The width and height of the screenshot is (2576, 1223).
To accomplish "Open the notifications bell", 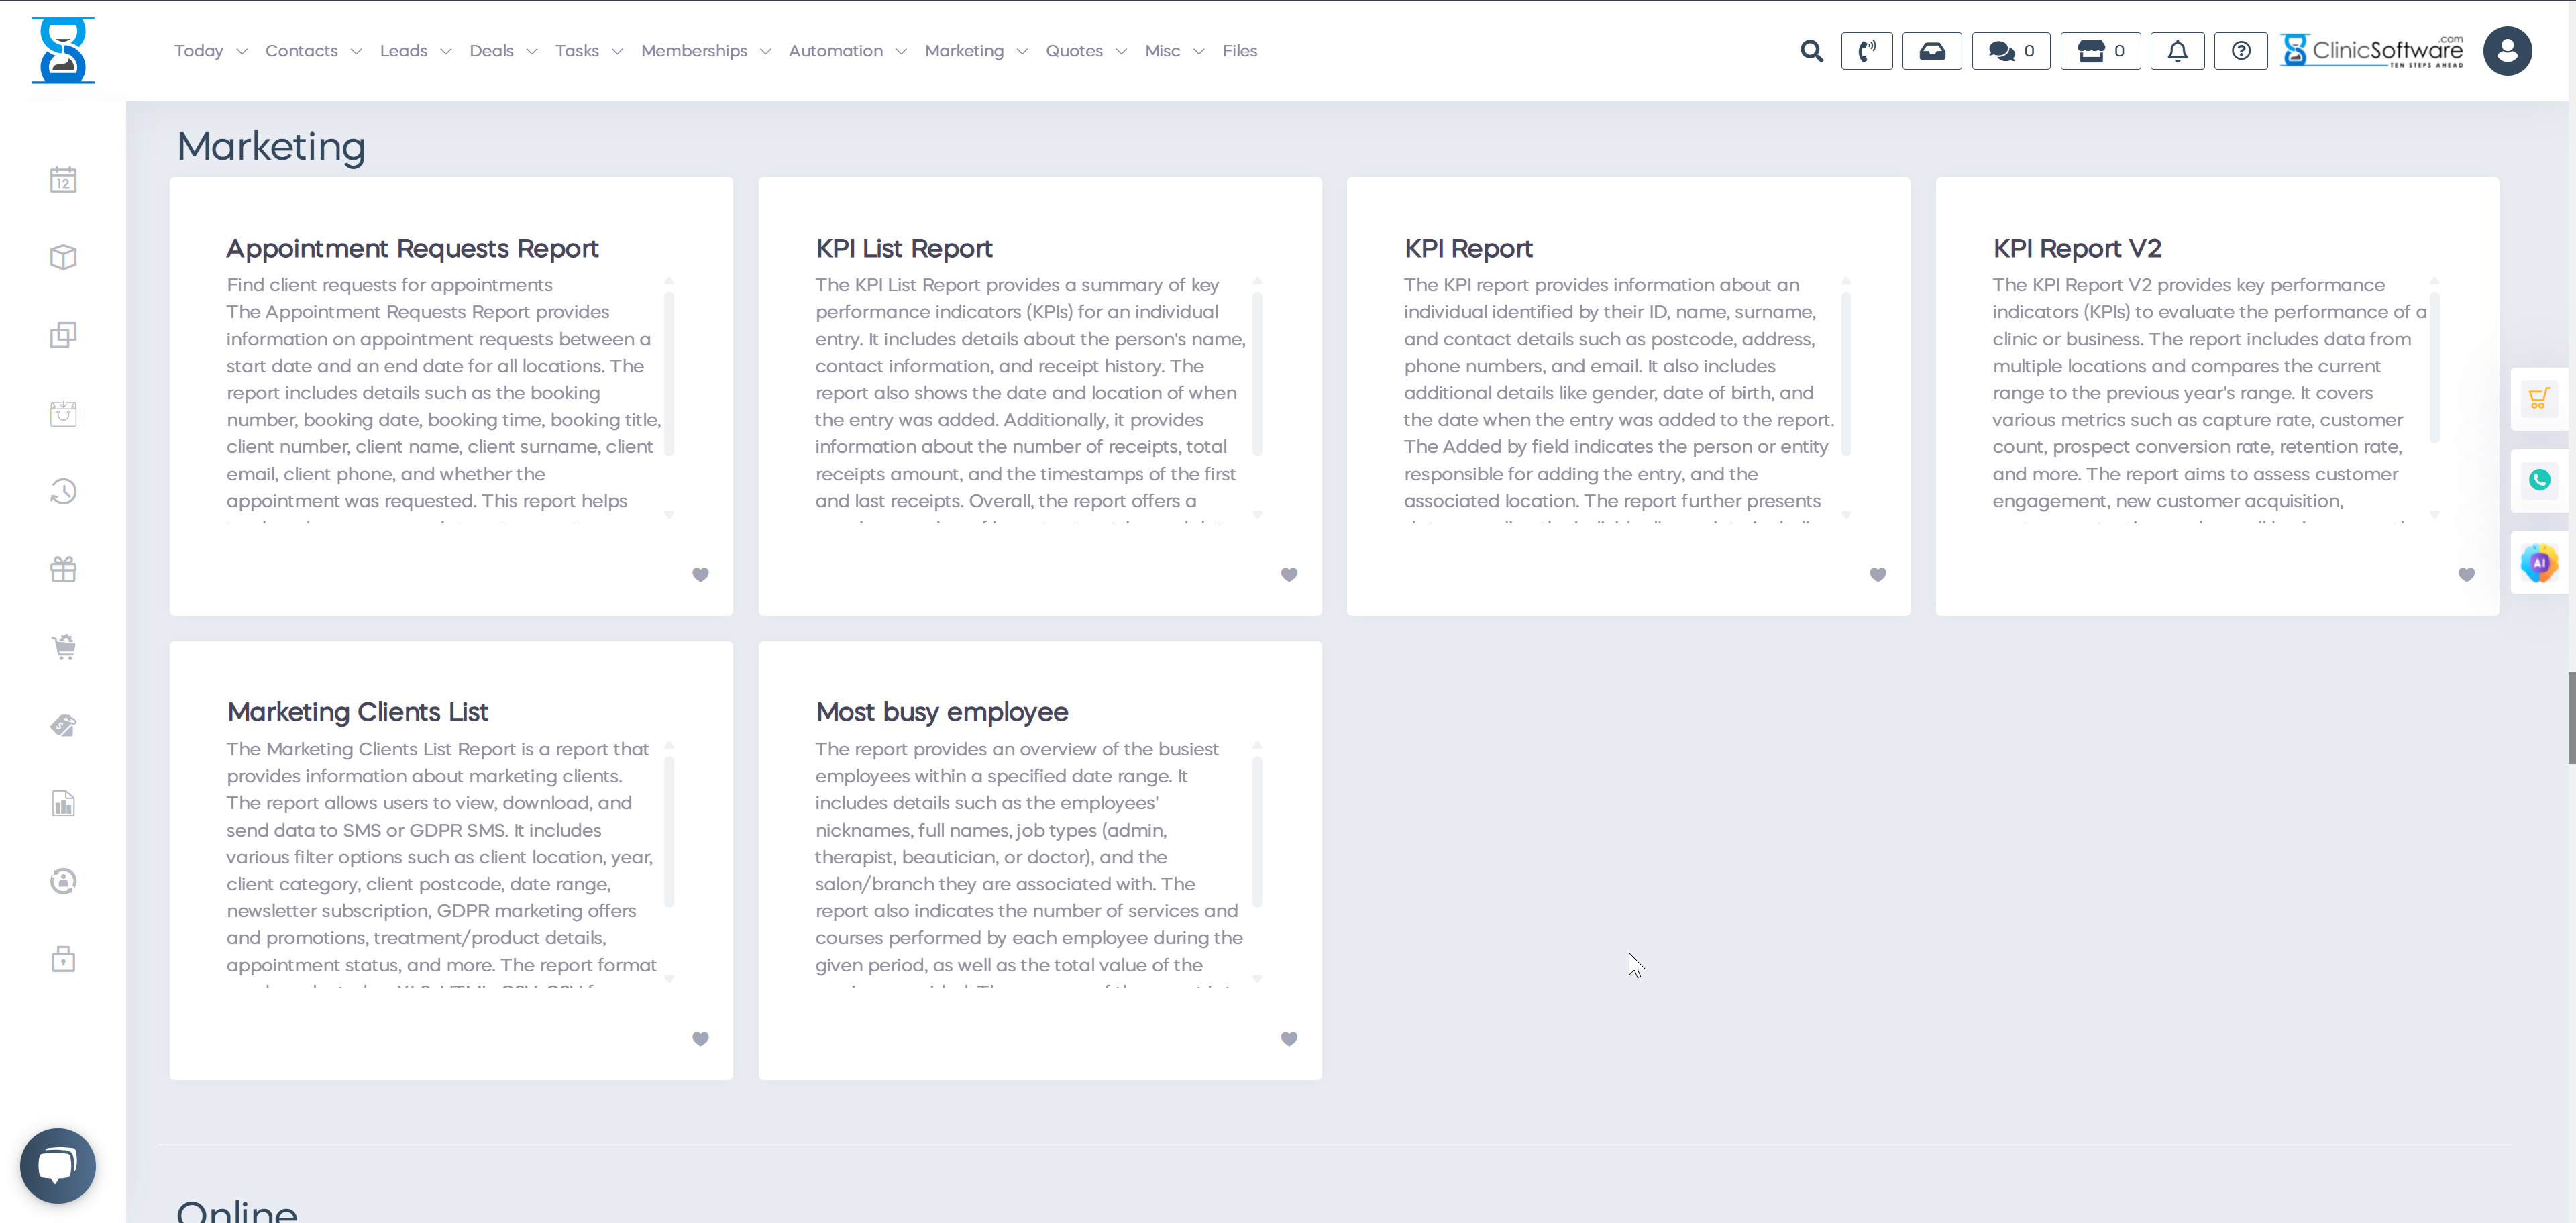I will [2177, 51].
